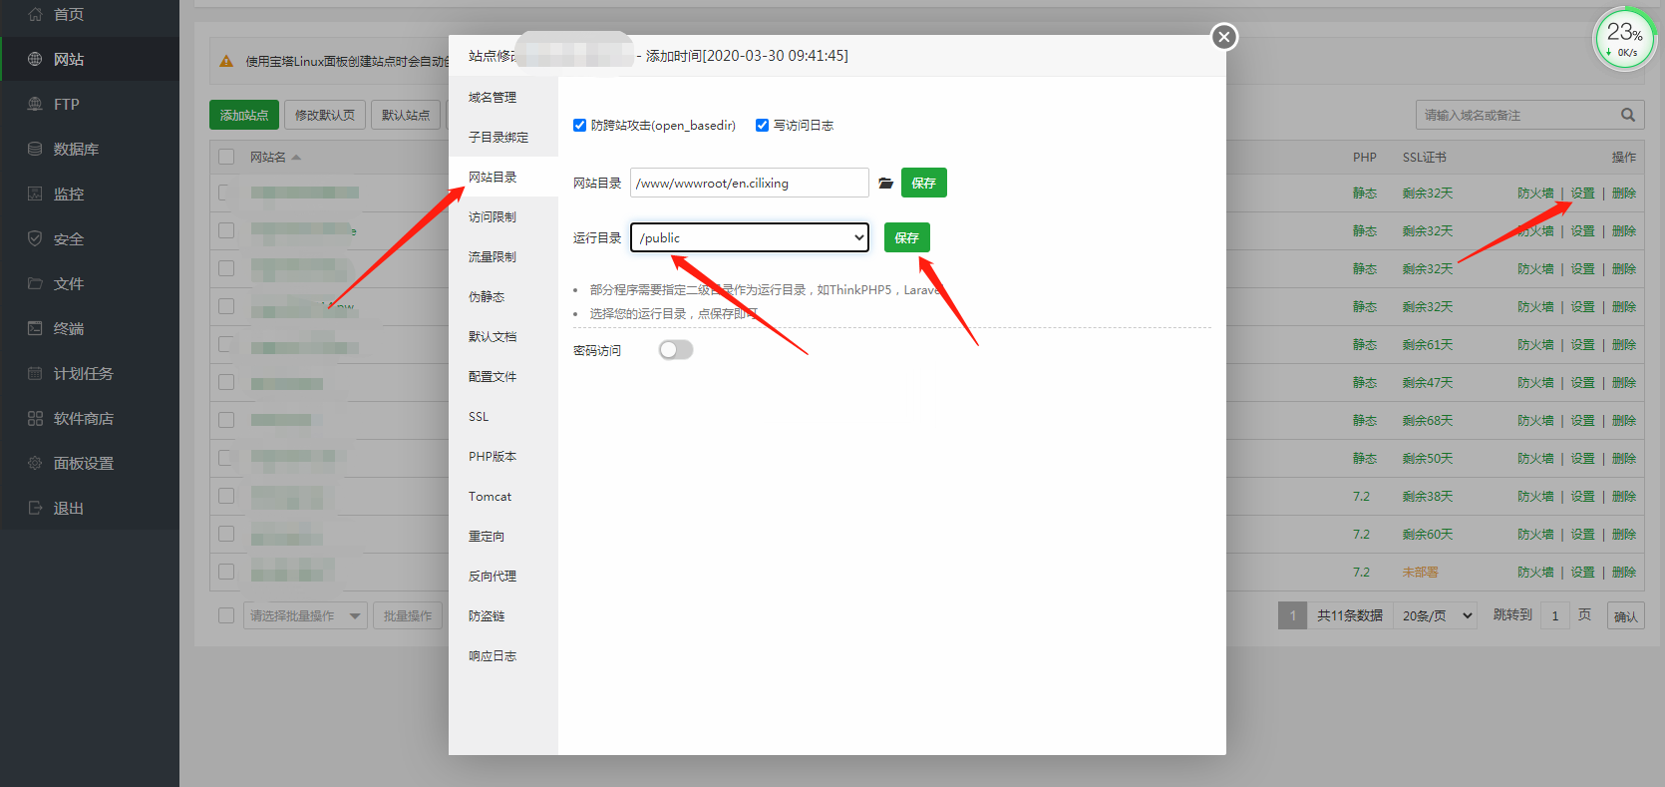Screen dimensions: 1665x787
Task: Click the 退出 logout icon
Action: [35, 508]
